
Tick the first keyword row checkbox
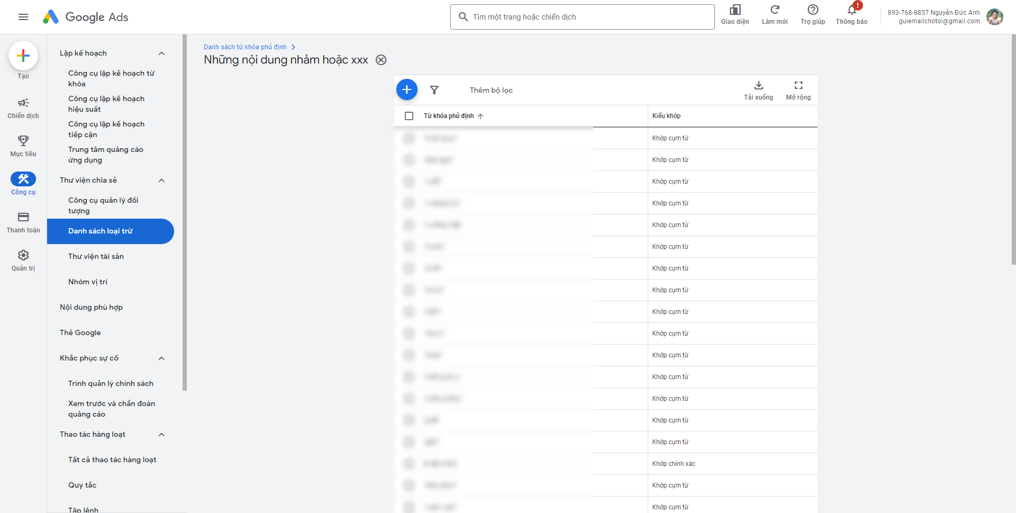click(x=409, y=138)
